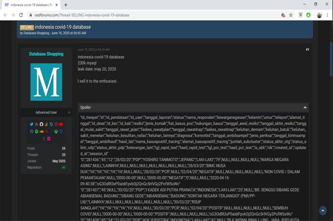Click the Advanced User rank label

pyautogui.click(x=46, y=112)
